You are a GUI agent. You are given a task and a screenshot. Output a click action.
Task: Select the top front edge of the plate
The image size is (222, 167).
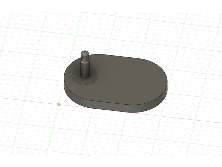tap(110, 101)
